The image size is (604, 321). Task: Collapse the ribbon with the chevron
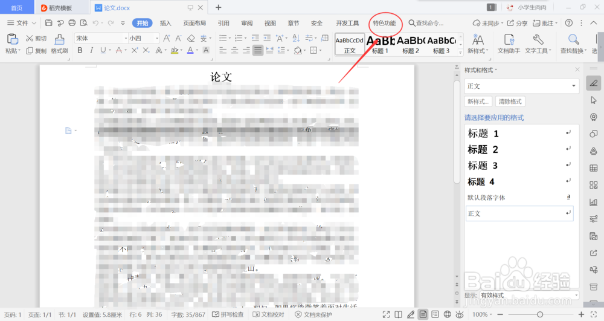[x=594, y=23]
